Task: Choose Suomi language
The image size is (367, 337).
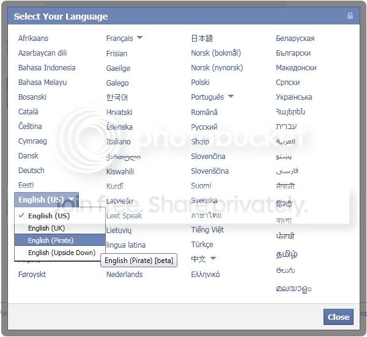Action: 201,185
